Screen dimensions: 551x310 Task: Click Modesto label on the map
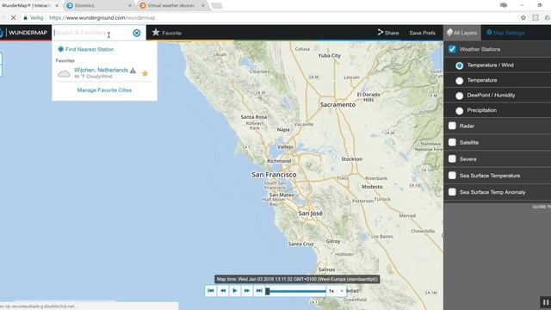pyautogui.click(x=372, y=187)
